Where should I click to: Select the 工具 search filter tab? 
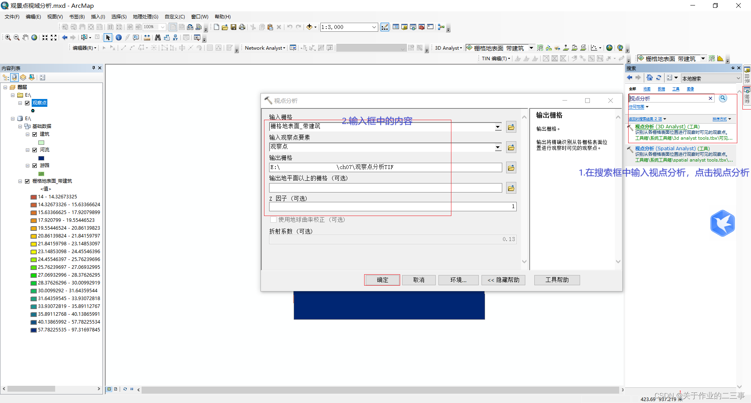click(x=676, y=89)
